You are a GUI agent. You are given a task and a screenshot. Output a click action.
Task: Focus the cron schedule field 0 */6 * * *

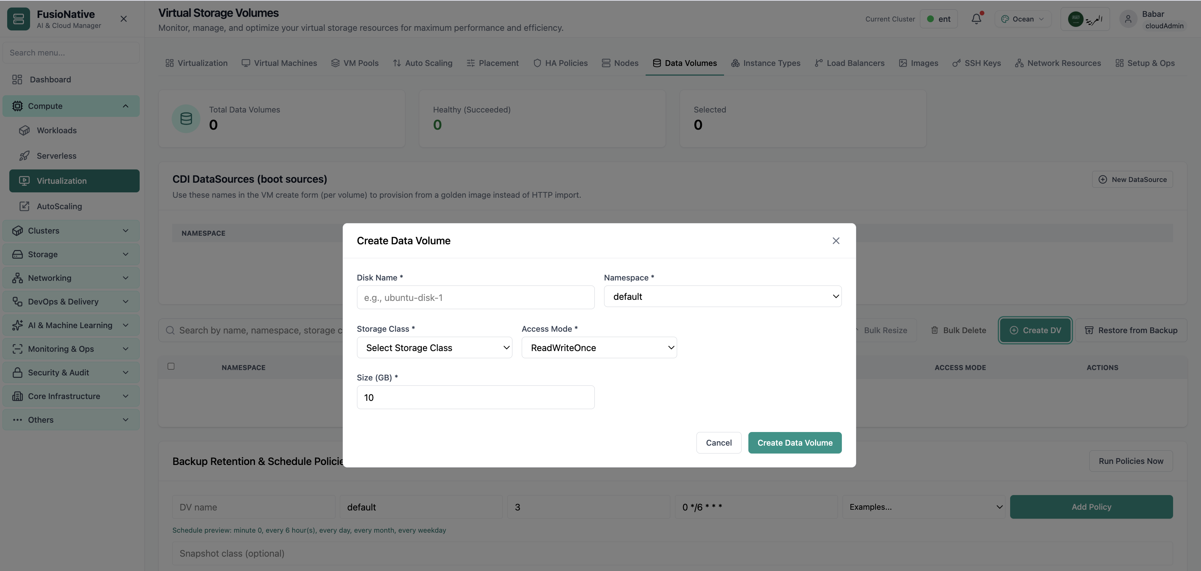(x=756, y=507)
